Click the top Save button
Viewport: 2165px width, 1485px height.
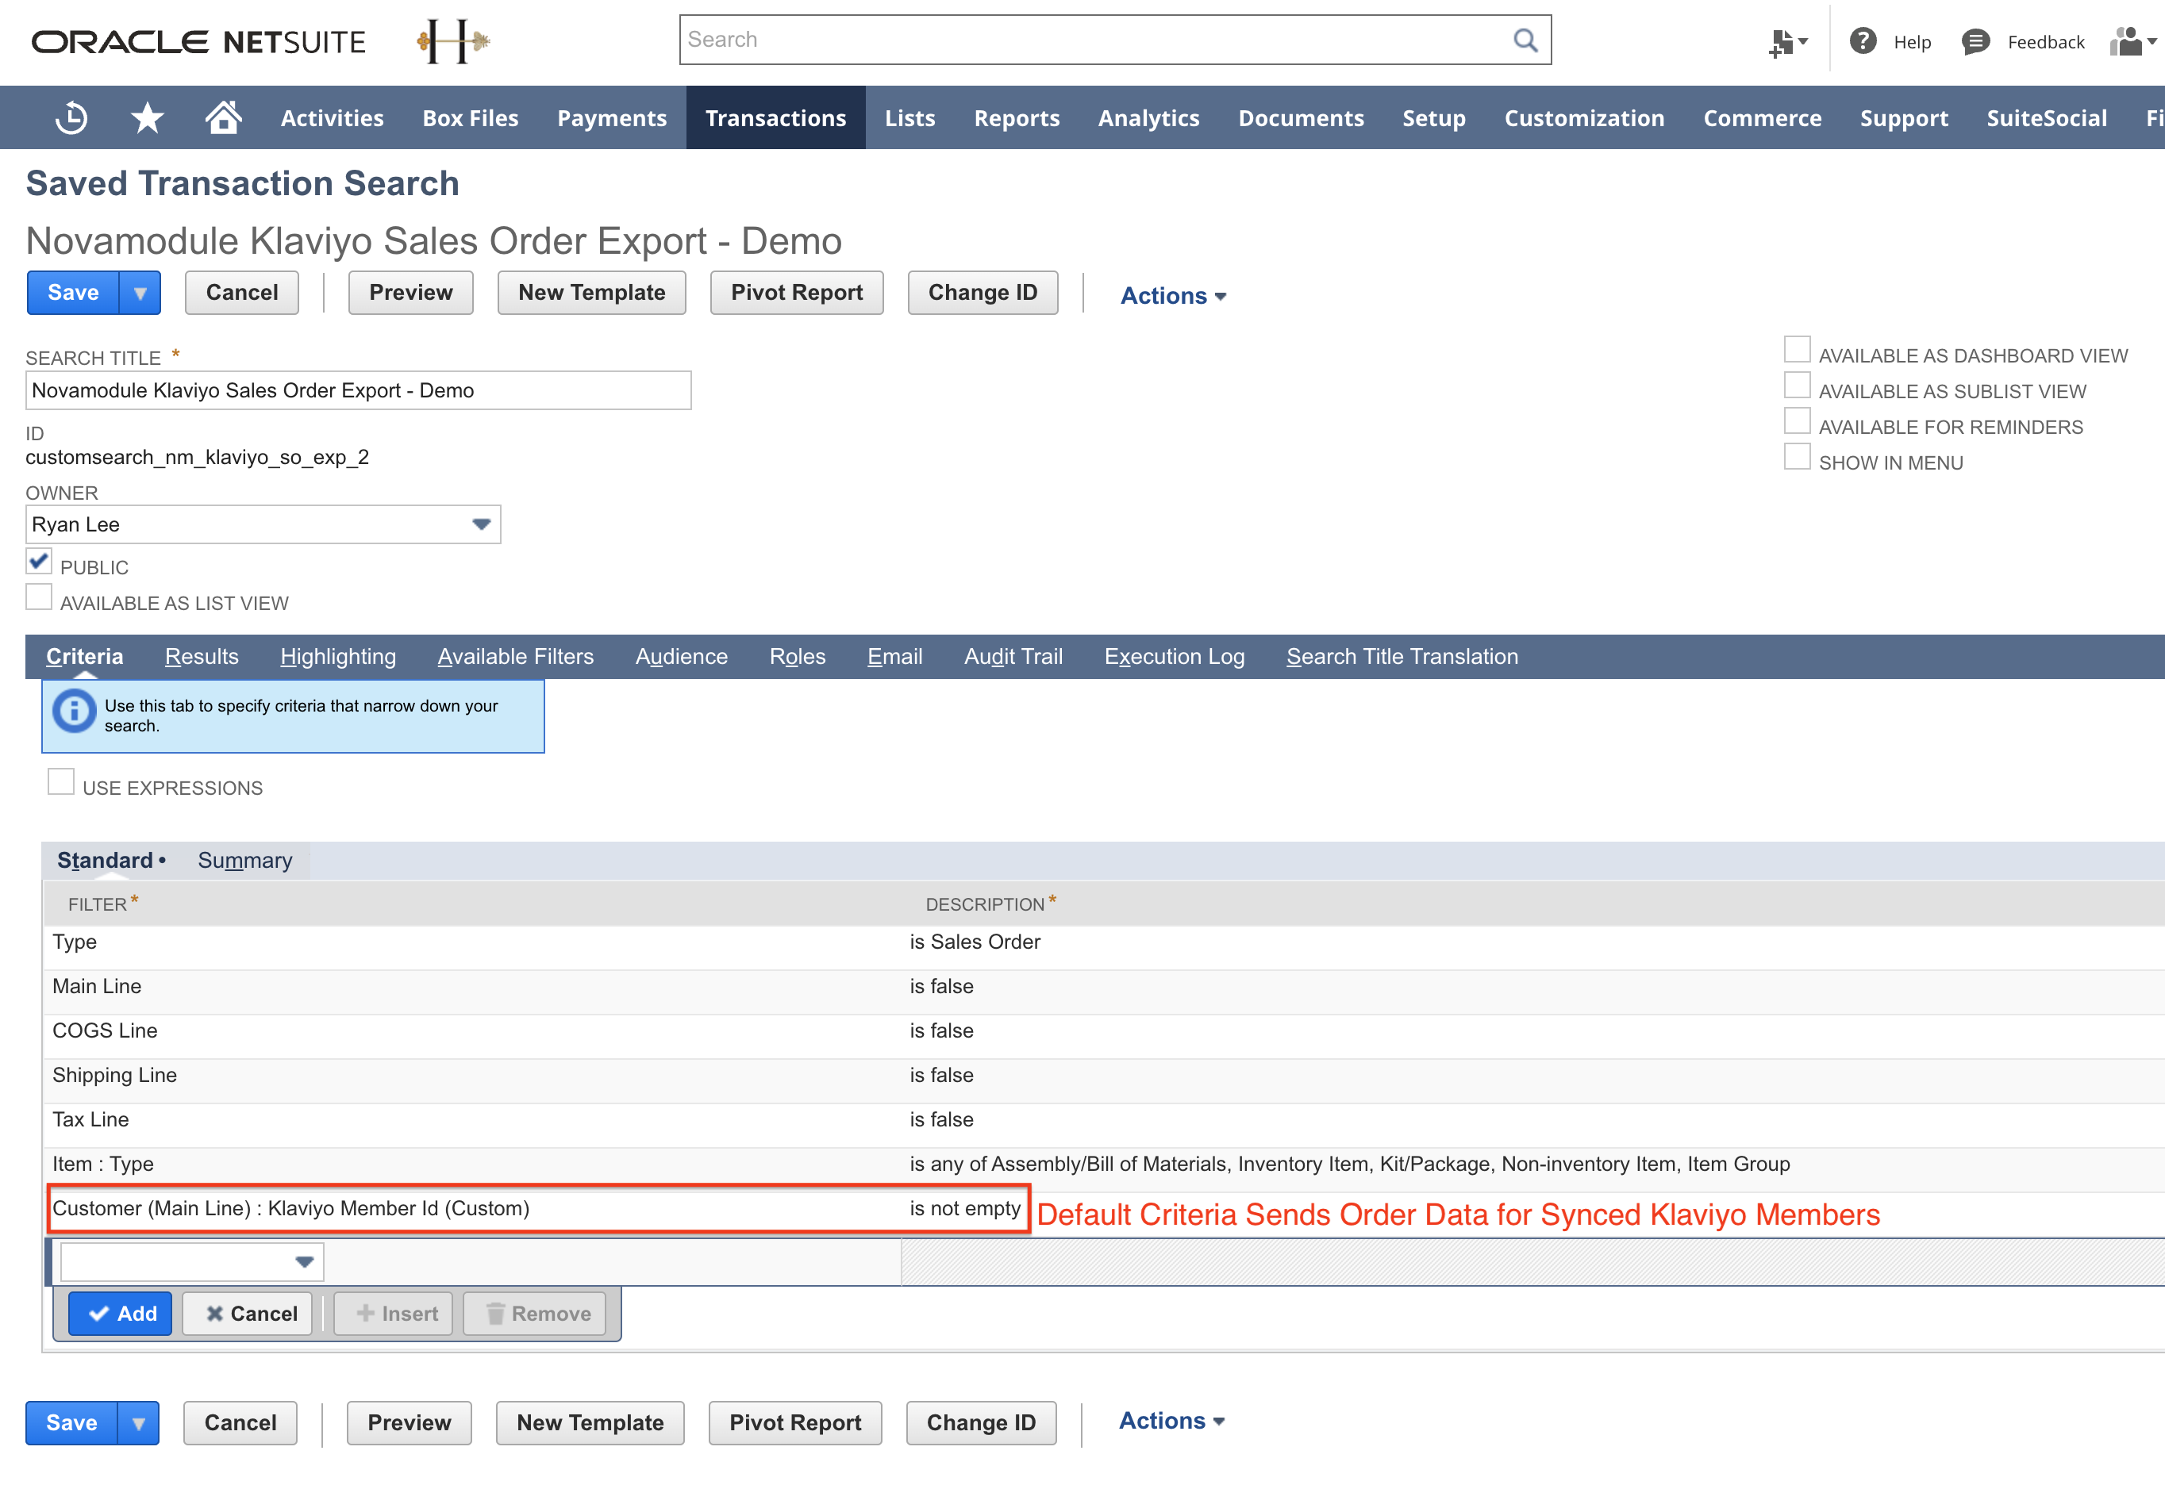(73, 294)
